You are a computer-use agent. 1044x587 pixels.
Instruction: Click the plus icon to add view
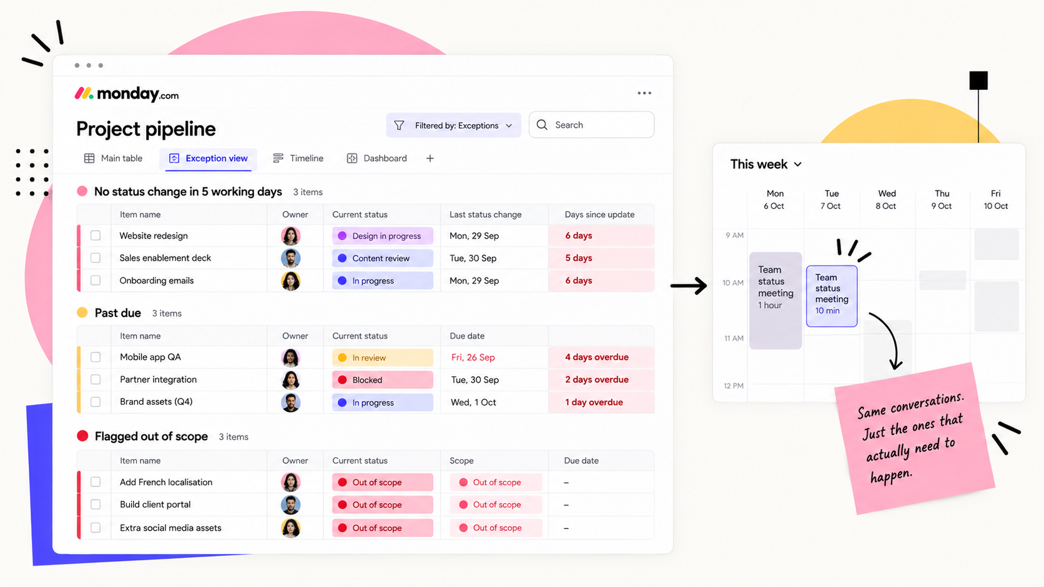(x=430, y=158)
